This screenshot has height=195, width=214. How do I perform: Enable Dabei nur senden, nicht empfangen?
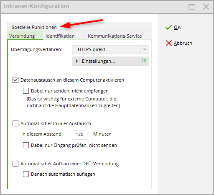click(26, 91)
